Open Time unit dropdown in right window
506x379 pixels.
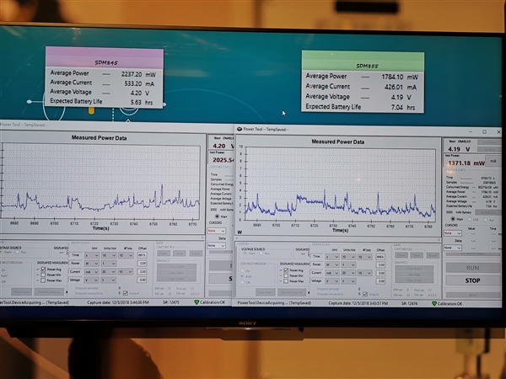(x=332, y=257)
